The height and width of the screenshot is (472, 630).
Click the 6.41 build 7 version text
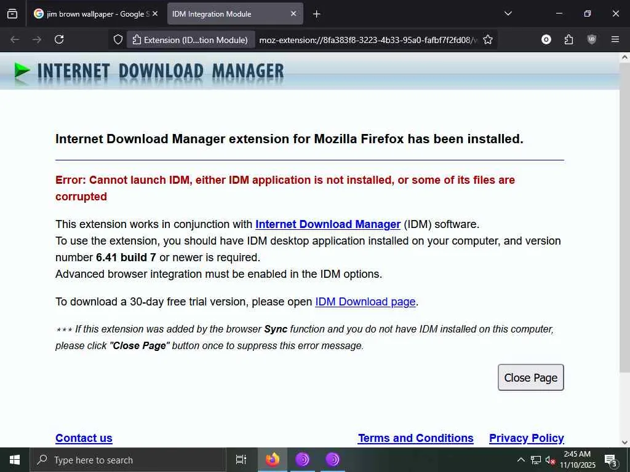click(126, 258)
